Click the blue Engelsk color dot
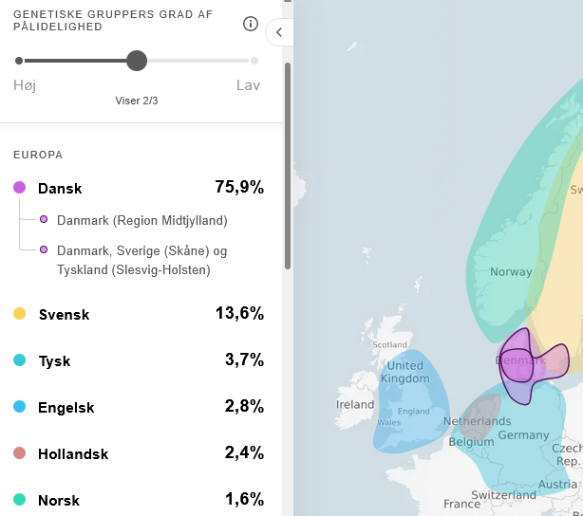Viewport: 583px width, 516px height. click(19, 407)
